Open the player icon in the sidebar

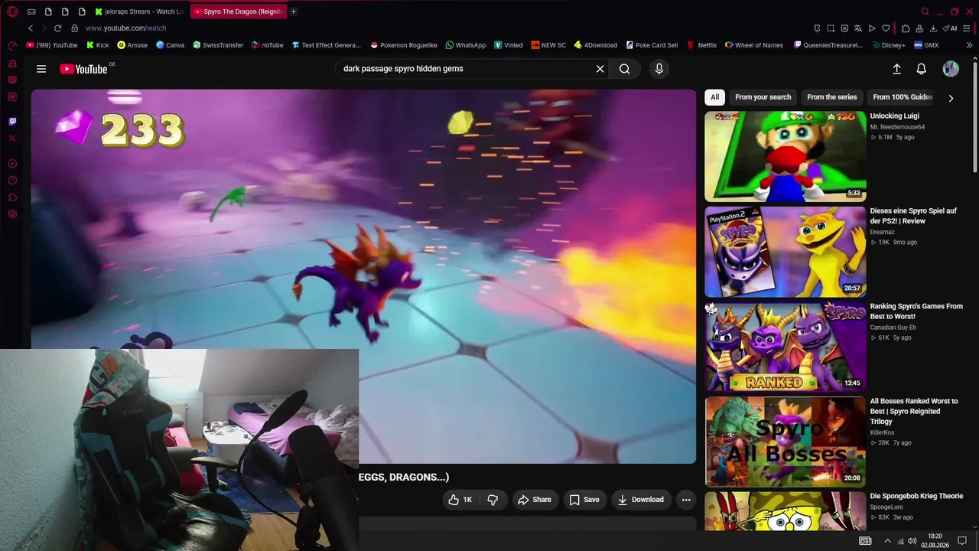tap(12, 164)
